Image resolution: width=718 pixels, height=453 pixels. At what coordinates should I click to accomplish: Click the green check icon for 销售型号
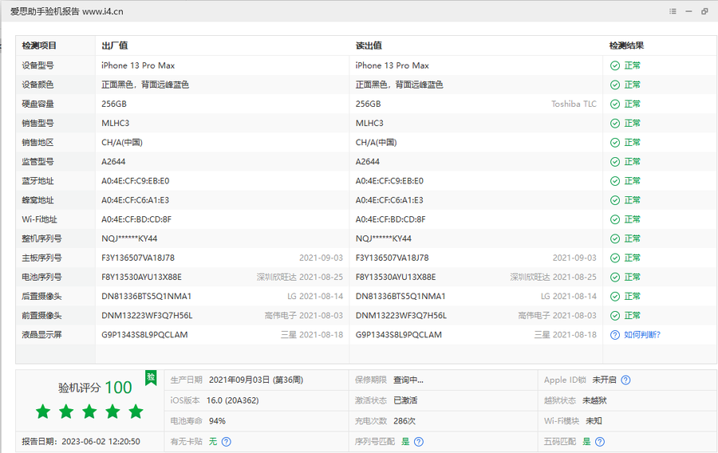(615, 124)
